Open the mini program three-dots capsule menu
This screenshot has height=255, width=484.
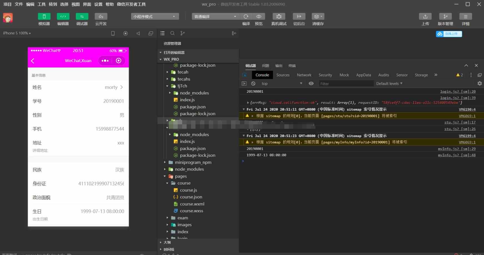pyautogui.click(x=105, y=61)
